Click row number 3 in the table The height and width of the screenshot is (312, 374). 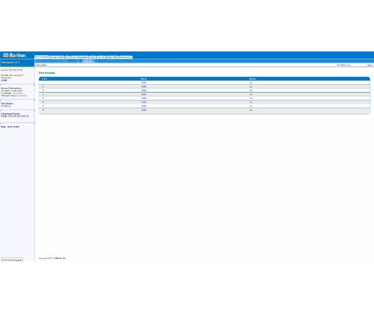pos(43,90)
